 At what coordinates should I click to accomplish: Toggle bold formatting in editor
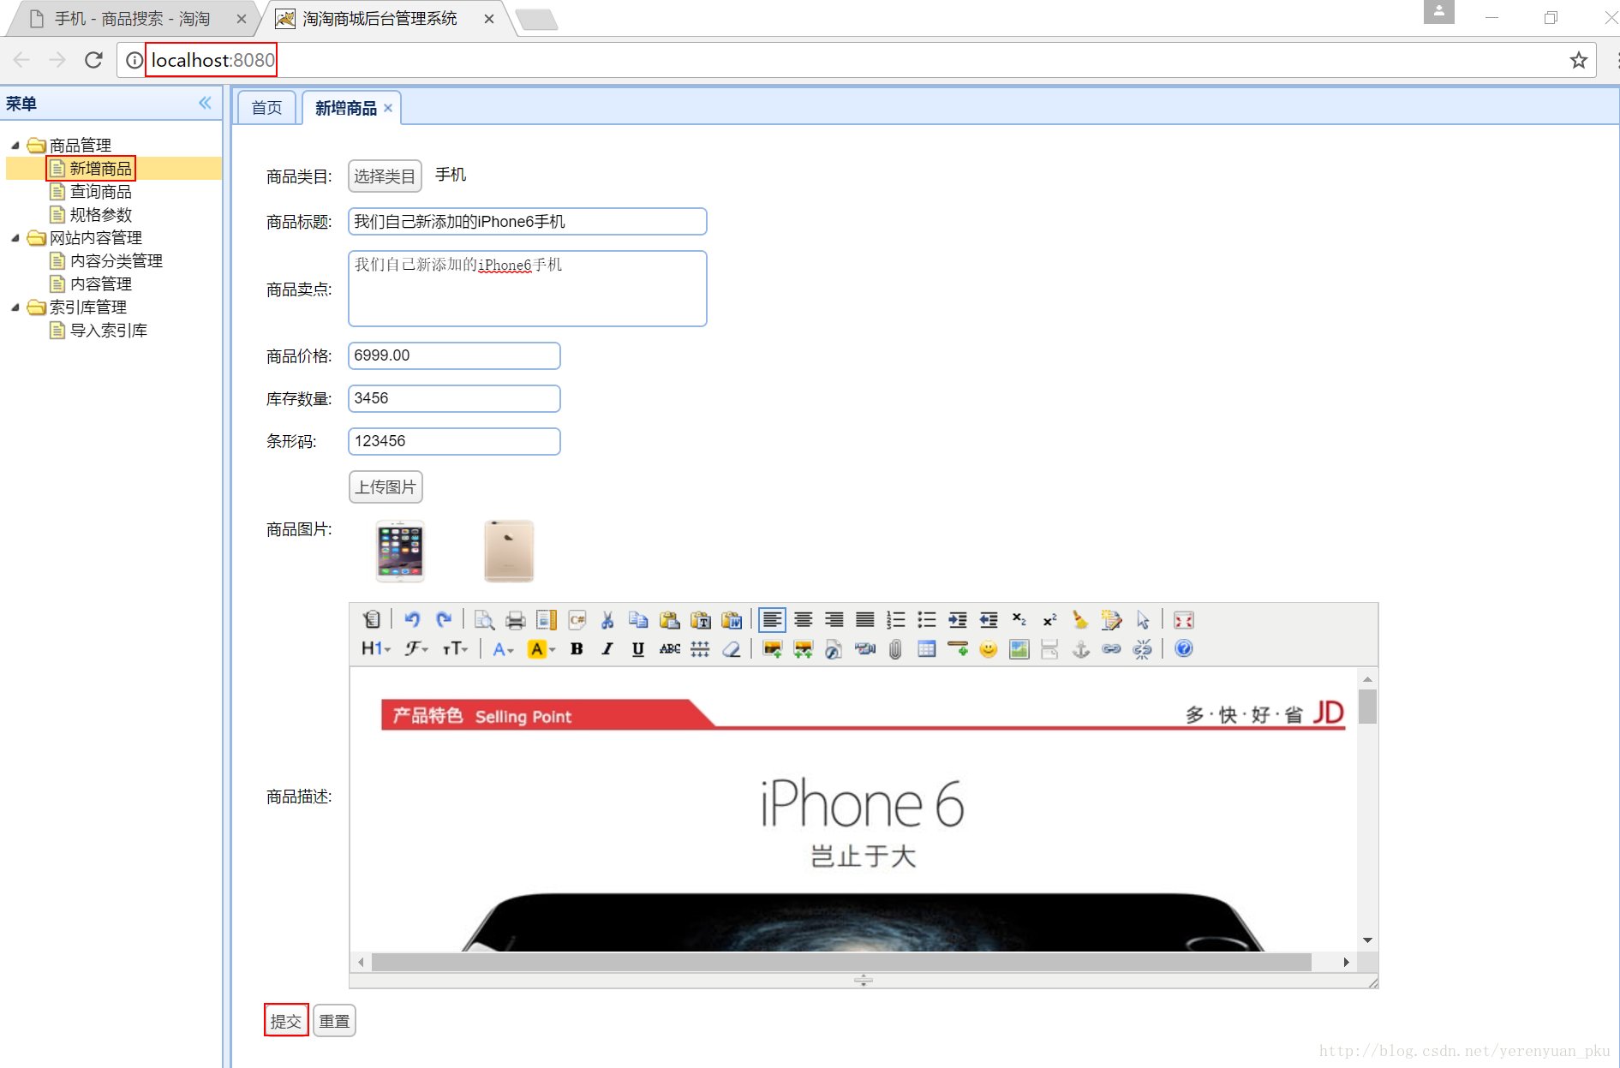[577, 648]
